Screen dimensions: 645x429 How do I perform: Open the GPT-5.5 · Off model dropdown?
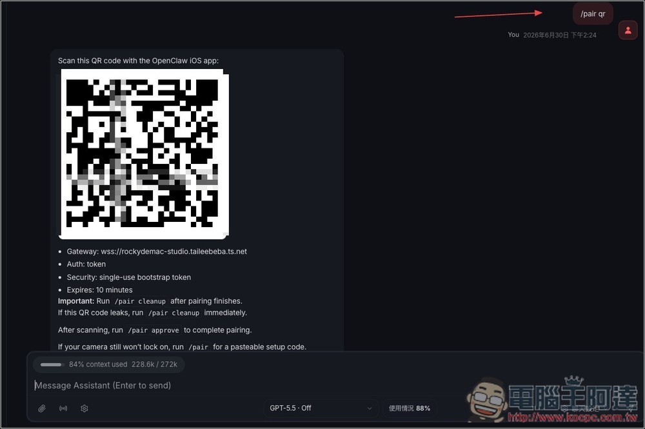click(321, 408)
